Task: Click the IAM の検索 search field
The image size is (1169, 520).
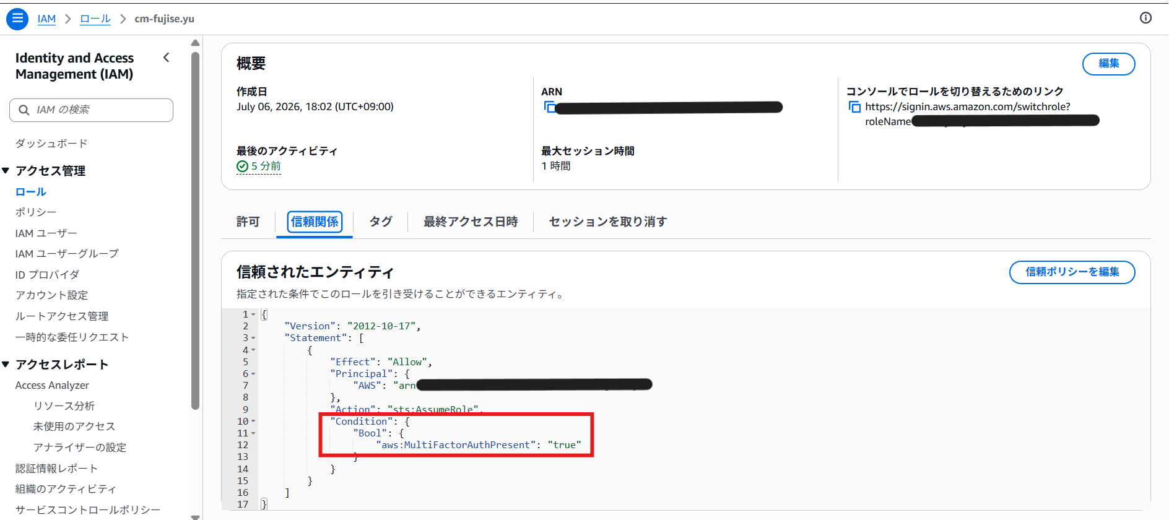Action: pyautogui.click(x=91, y=110)
